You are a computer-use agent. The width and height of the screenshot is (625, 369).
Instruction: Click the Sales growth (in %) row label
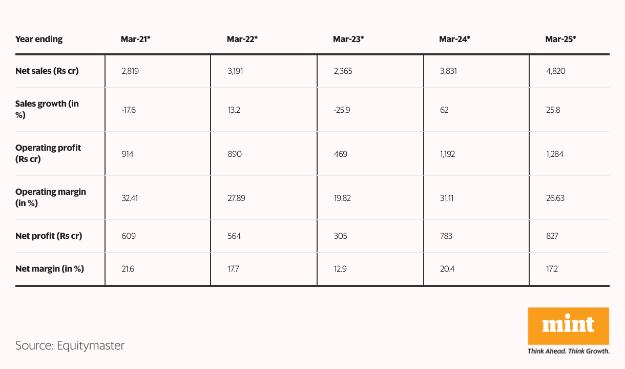click(47, 109)
